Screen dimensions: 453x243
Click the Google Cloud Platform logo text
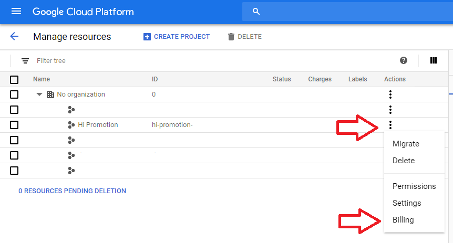click(x=83, y=12)
